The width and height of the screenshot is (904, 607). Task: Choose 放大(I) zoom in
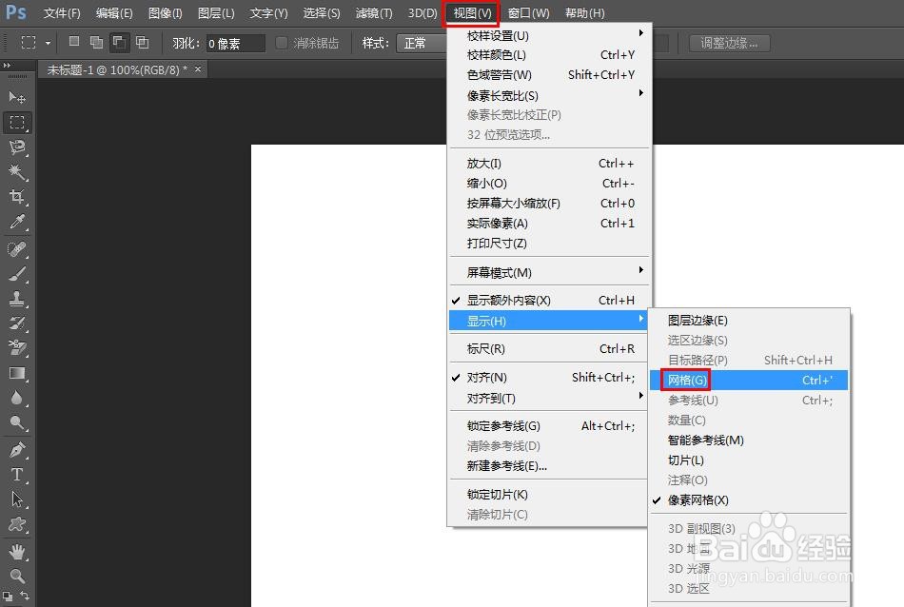coord(549,164)
